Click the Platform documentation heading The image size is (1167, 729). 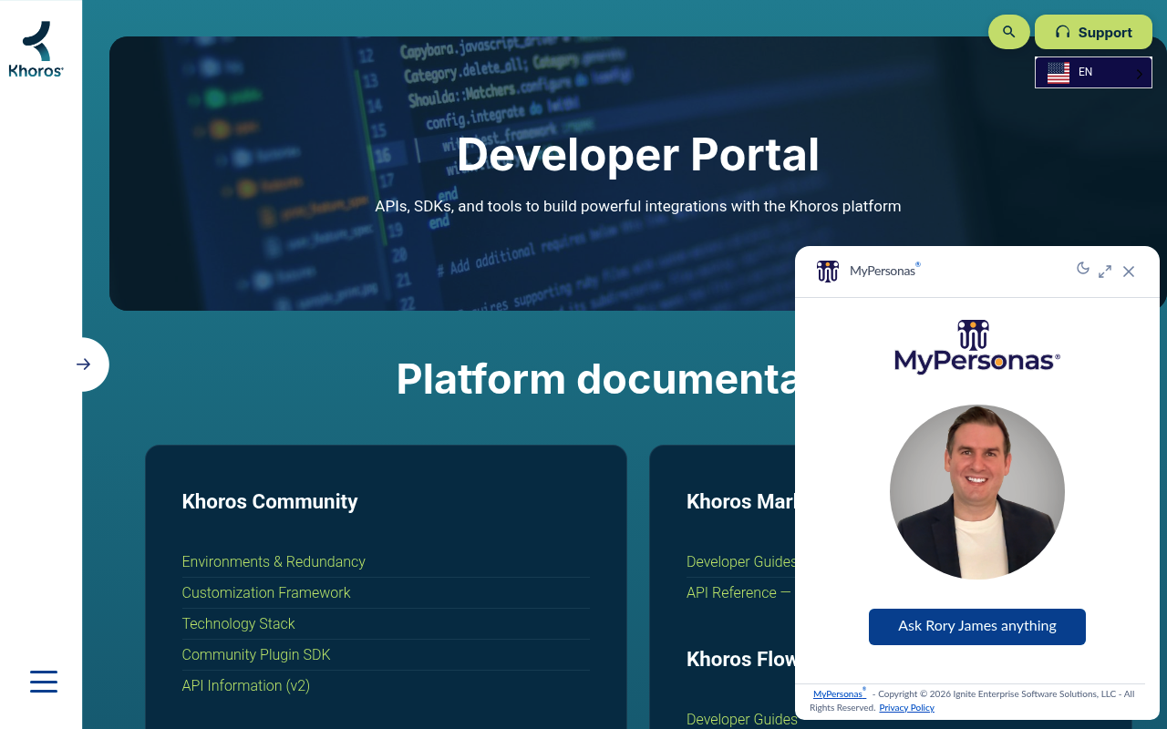595,378
